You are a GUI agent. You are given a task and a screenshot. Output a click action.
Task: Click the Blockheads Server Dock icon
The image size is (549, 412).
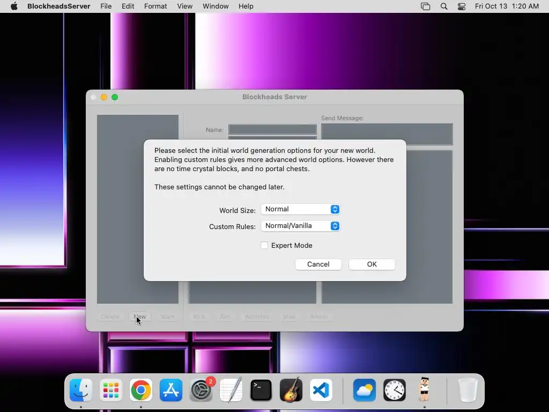click(x=425, y=389)
